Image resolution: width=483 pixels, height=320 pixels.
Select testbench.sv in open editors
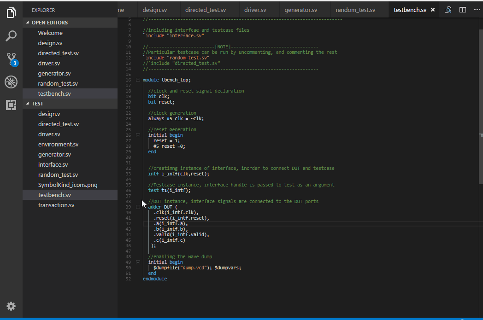click(x=70, y=94)
